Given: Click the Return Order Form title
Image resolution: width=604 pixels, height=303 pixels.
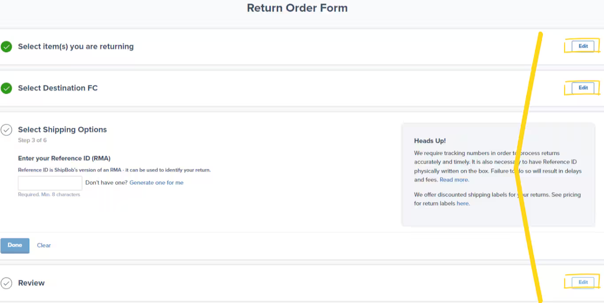Looking at the screenshot, I should [x=297, y=8].
